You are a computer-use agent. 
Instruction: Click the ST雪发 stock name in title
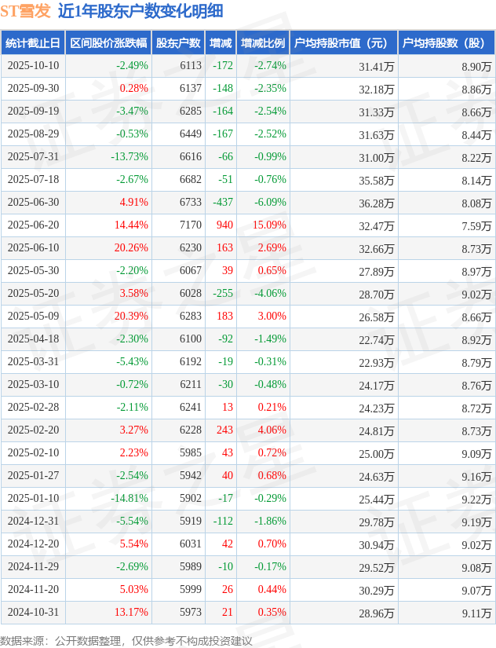coord(25,11)
